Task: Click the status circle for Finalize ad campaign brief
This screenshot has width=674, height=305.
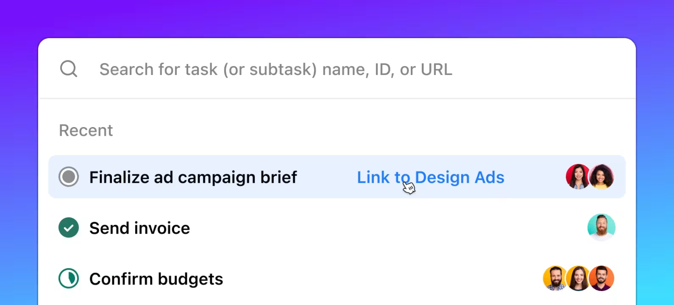Action: pos(68,177)
